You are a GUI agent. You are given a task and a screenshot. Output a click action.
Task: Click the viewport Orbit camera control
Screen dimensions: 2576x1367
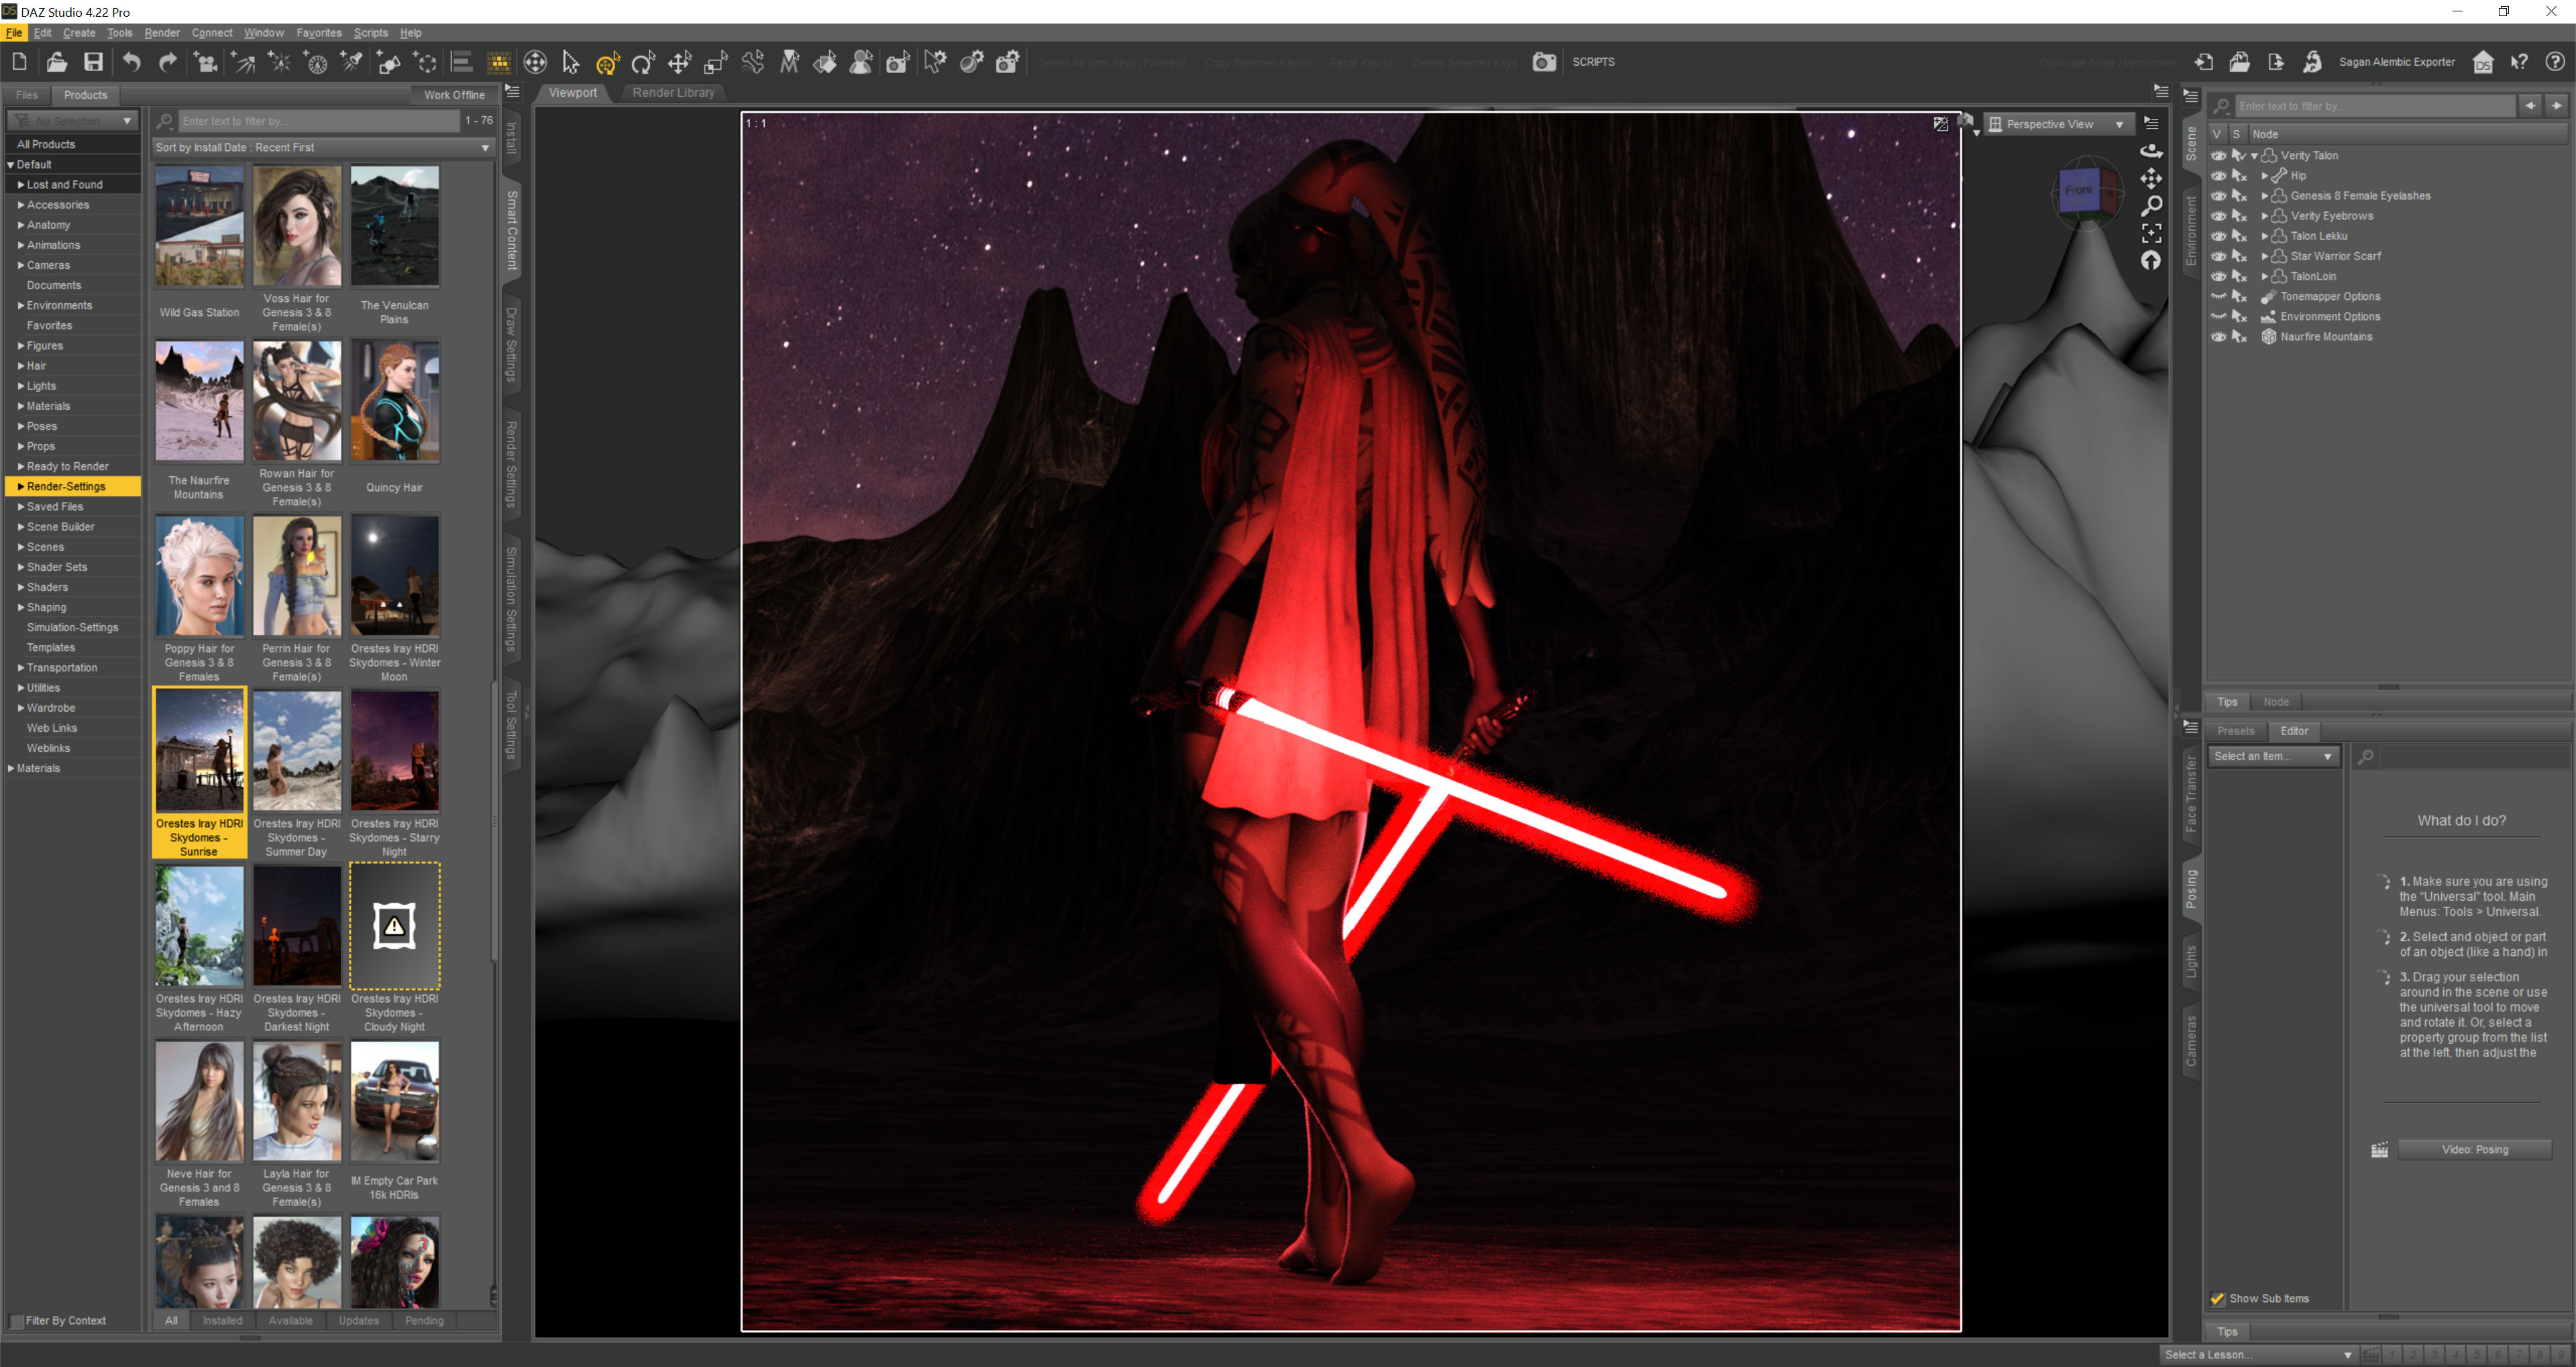(2151, 150)
